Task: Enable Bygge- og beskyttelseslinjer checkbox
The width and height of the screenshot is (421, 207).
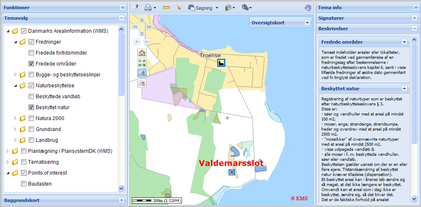Action: [x=31, y=75]
